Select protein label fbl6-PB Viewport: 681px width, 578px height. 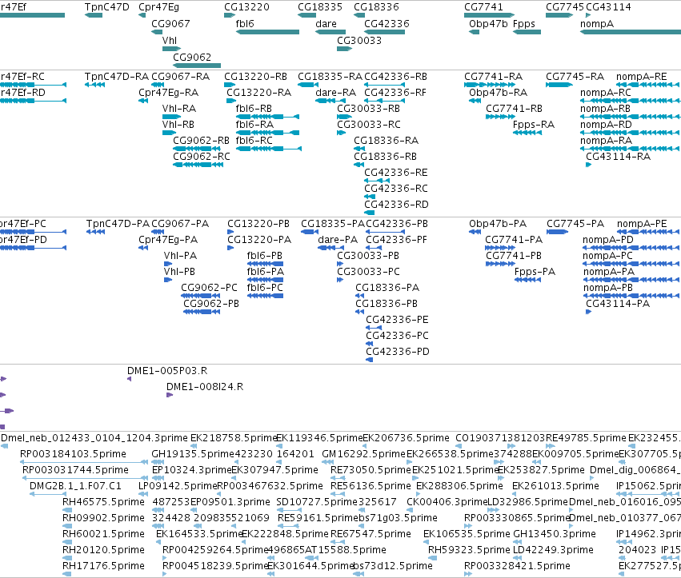265,256
